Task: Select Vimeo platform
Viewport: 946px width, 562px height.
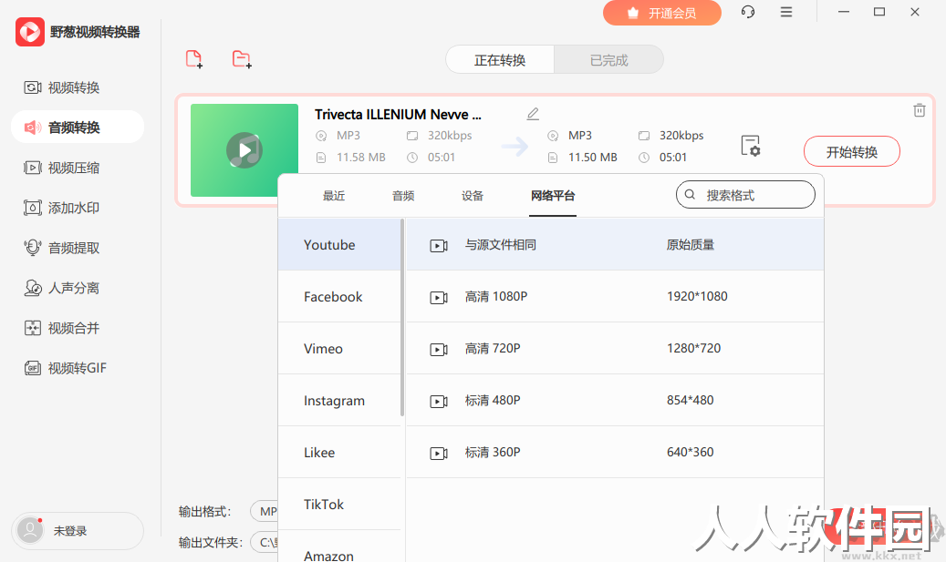Action: 339,348
